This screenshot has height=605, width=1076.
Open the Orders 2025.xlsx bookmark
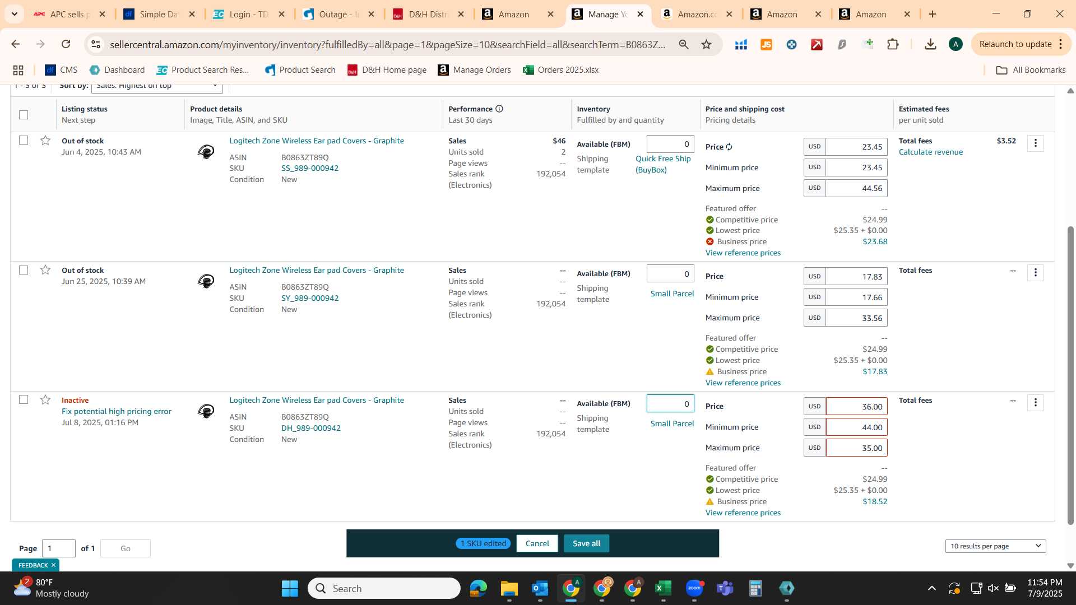pyautogui.click(x=560, y=70)
